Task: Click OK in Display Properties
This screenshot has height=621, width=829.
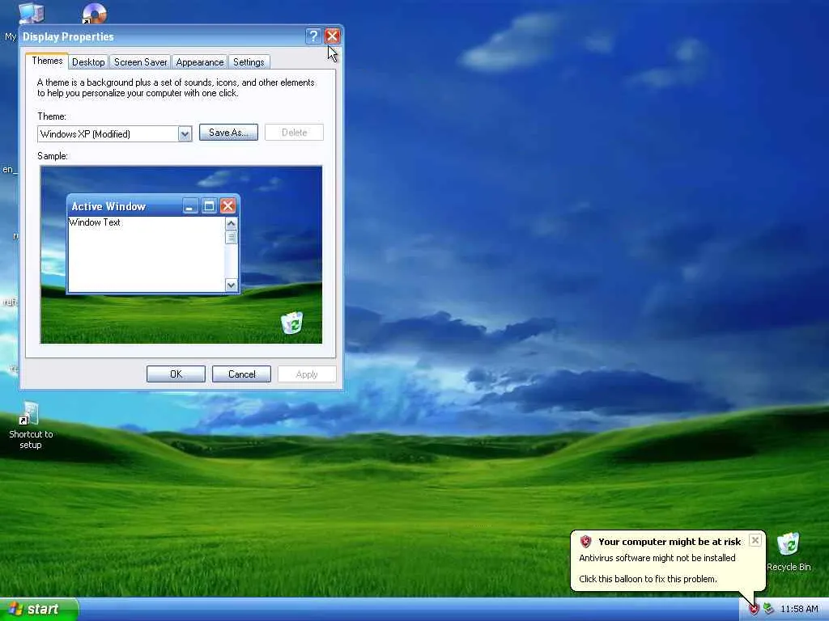Action: tap(176, 374)
